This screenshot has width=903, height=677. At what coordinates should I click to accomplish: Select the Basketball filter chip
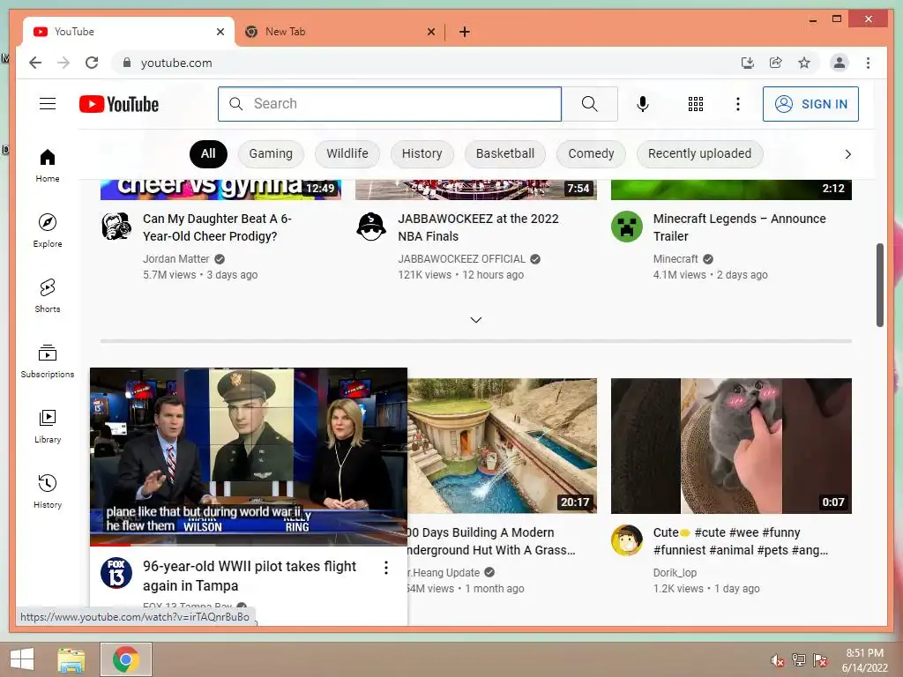point(505,153)
